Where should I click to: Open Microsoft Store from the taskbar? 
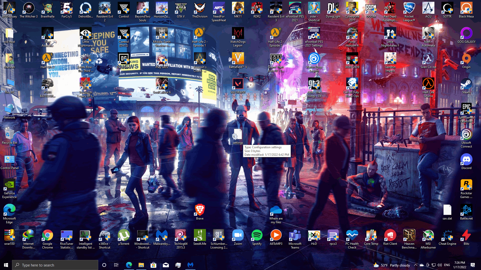coord(153,265)
